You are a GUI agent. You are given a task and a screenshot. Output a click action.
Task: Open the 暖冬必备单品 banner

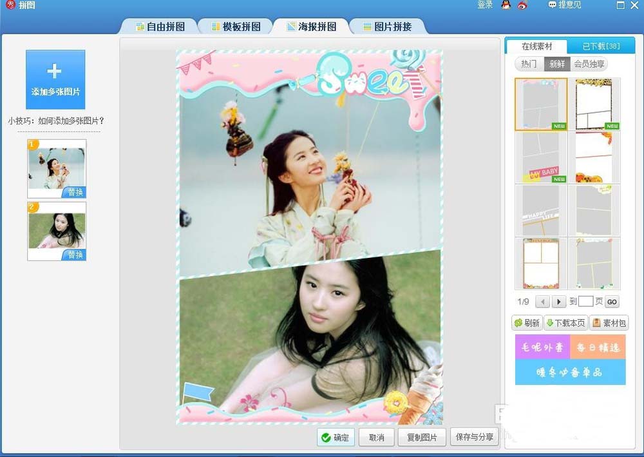pyautogui.click(x=570, y=373)
